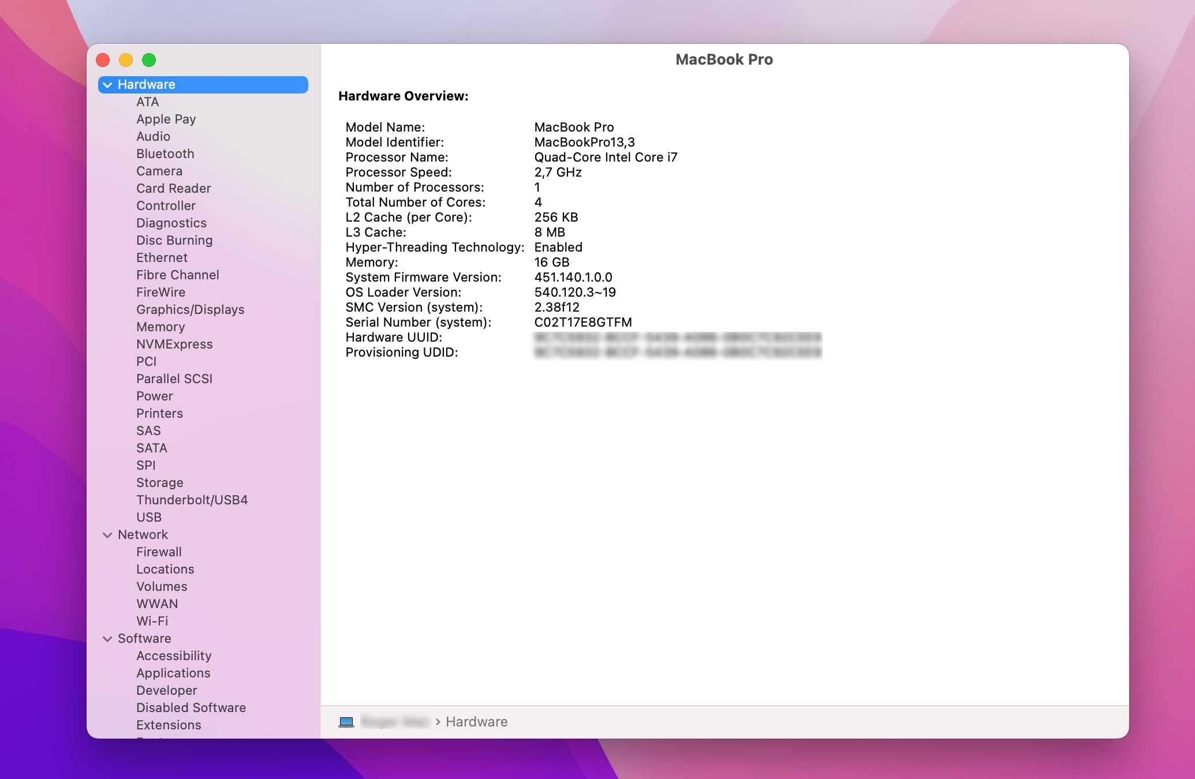The height and width of the screenshot is (779, 1195).
Task: Select Fibre Channel in the sidebar
Action: pos(178,275)
